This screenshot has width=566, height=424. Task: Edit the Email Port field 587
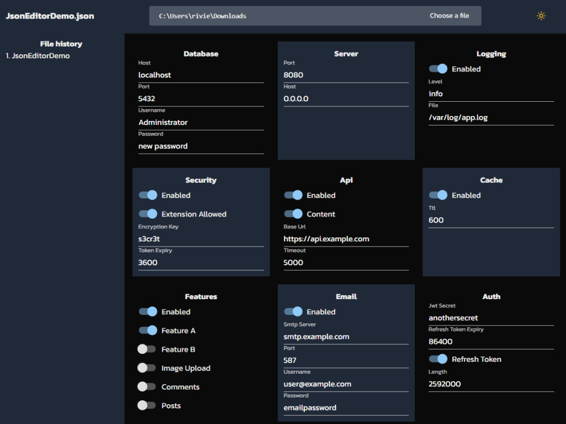(x=346, y=361)
